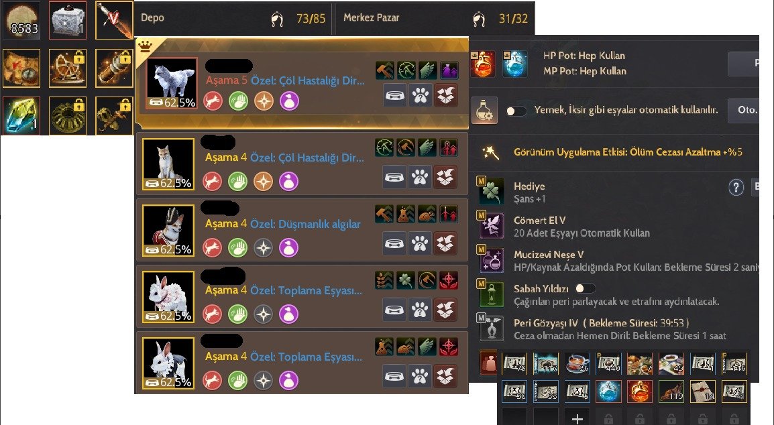Click the Cömert El V fairy skill icon
The image size is (774, 425).
[x=492, y=226]
